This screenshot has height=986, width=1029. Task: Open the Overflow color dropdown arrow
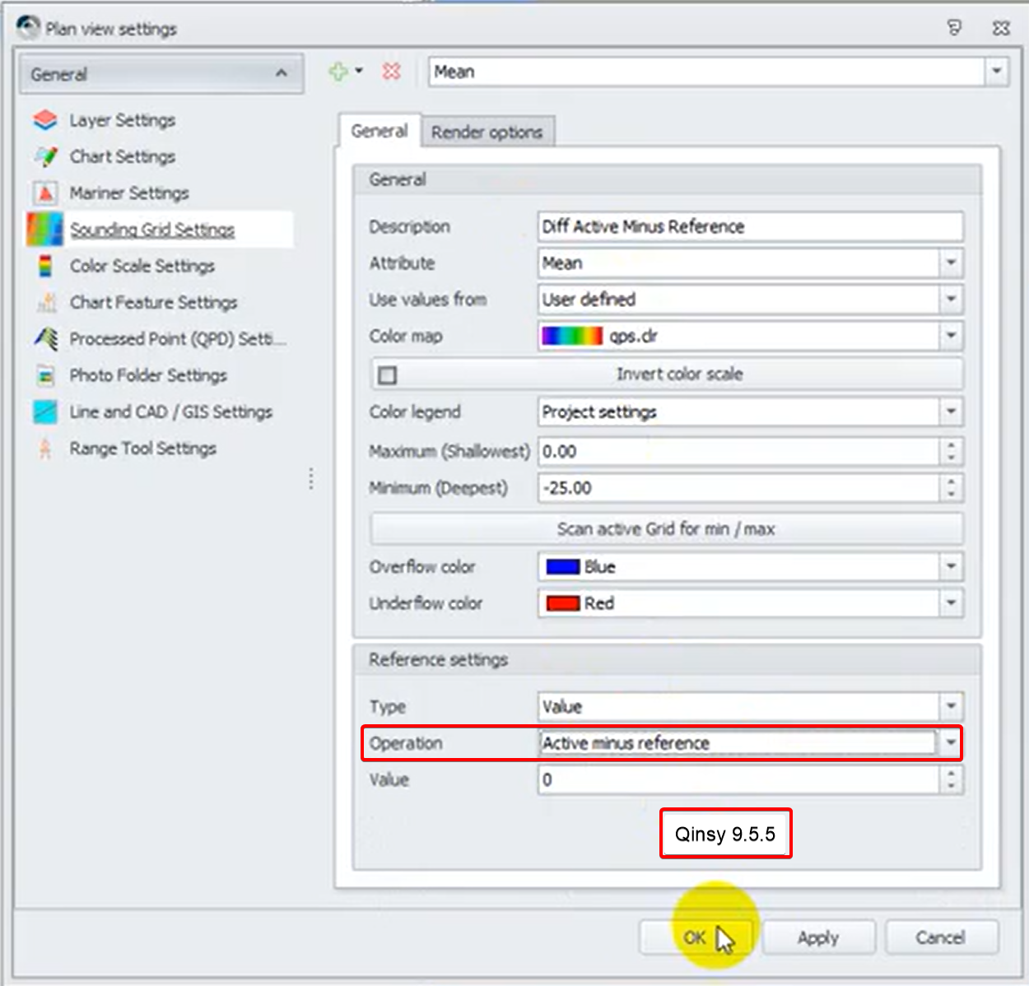951,566
